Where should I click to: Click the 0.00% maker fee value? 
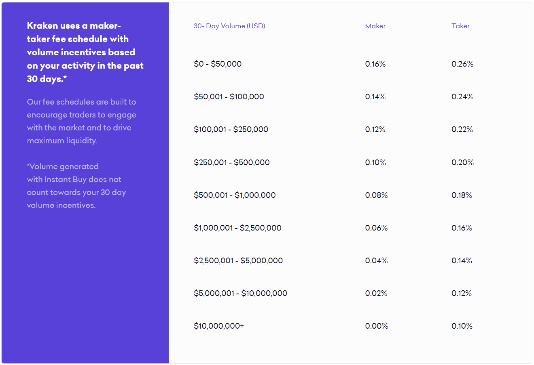[376, 326]
